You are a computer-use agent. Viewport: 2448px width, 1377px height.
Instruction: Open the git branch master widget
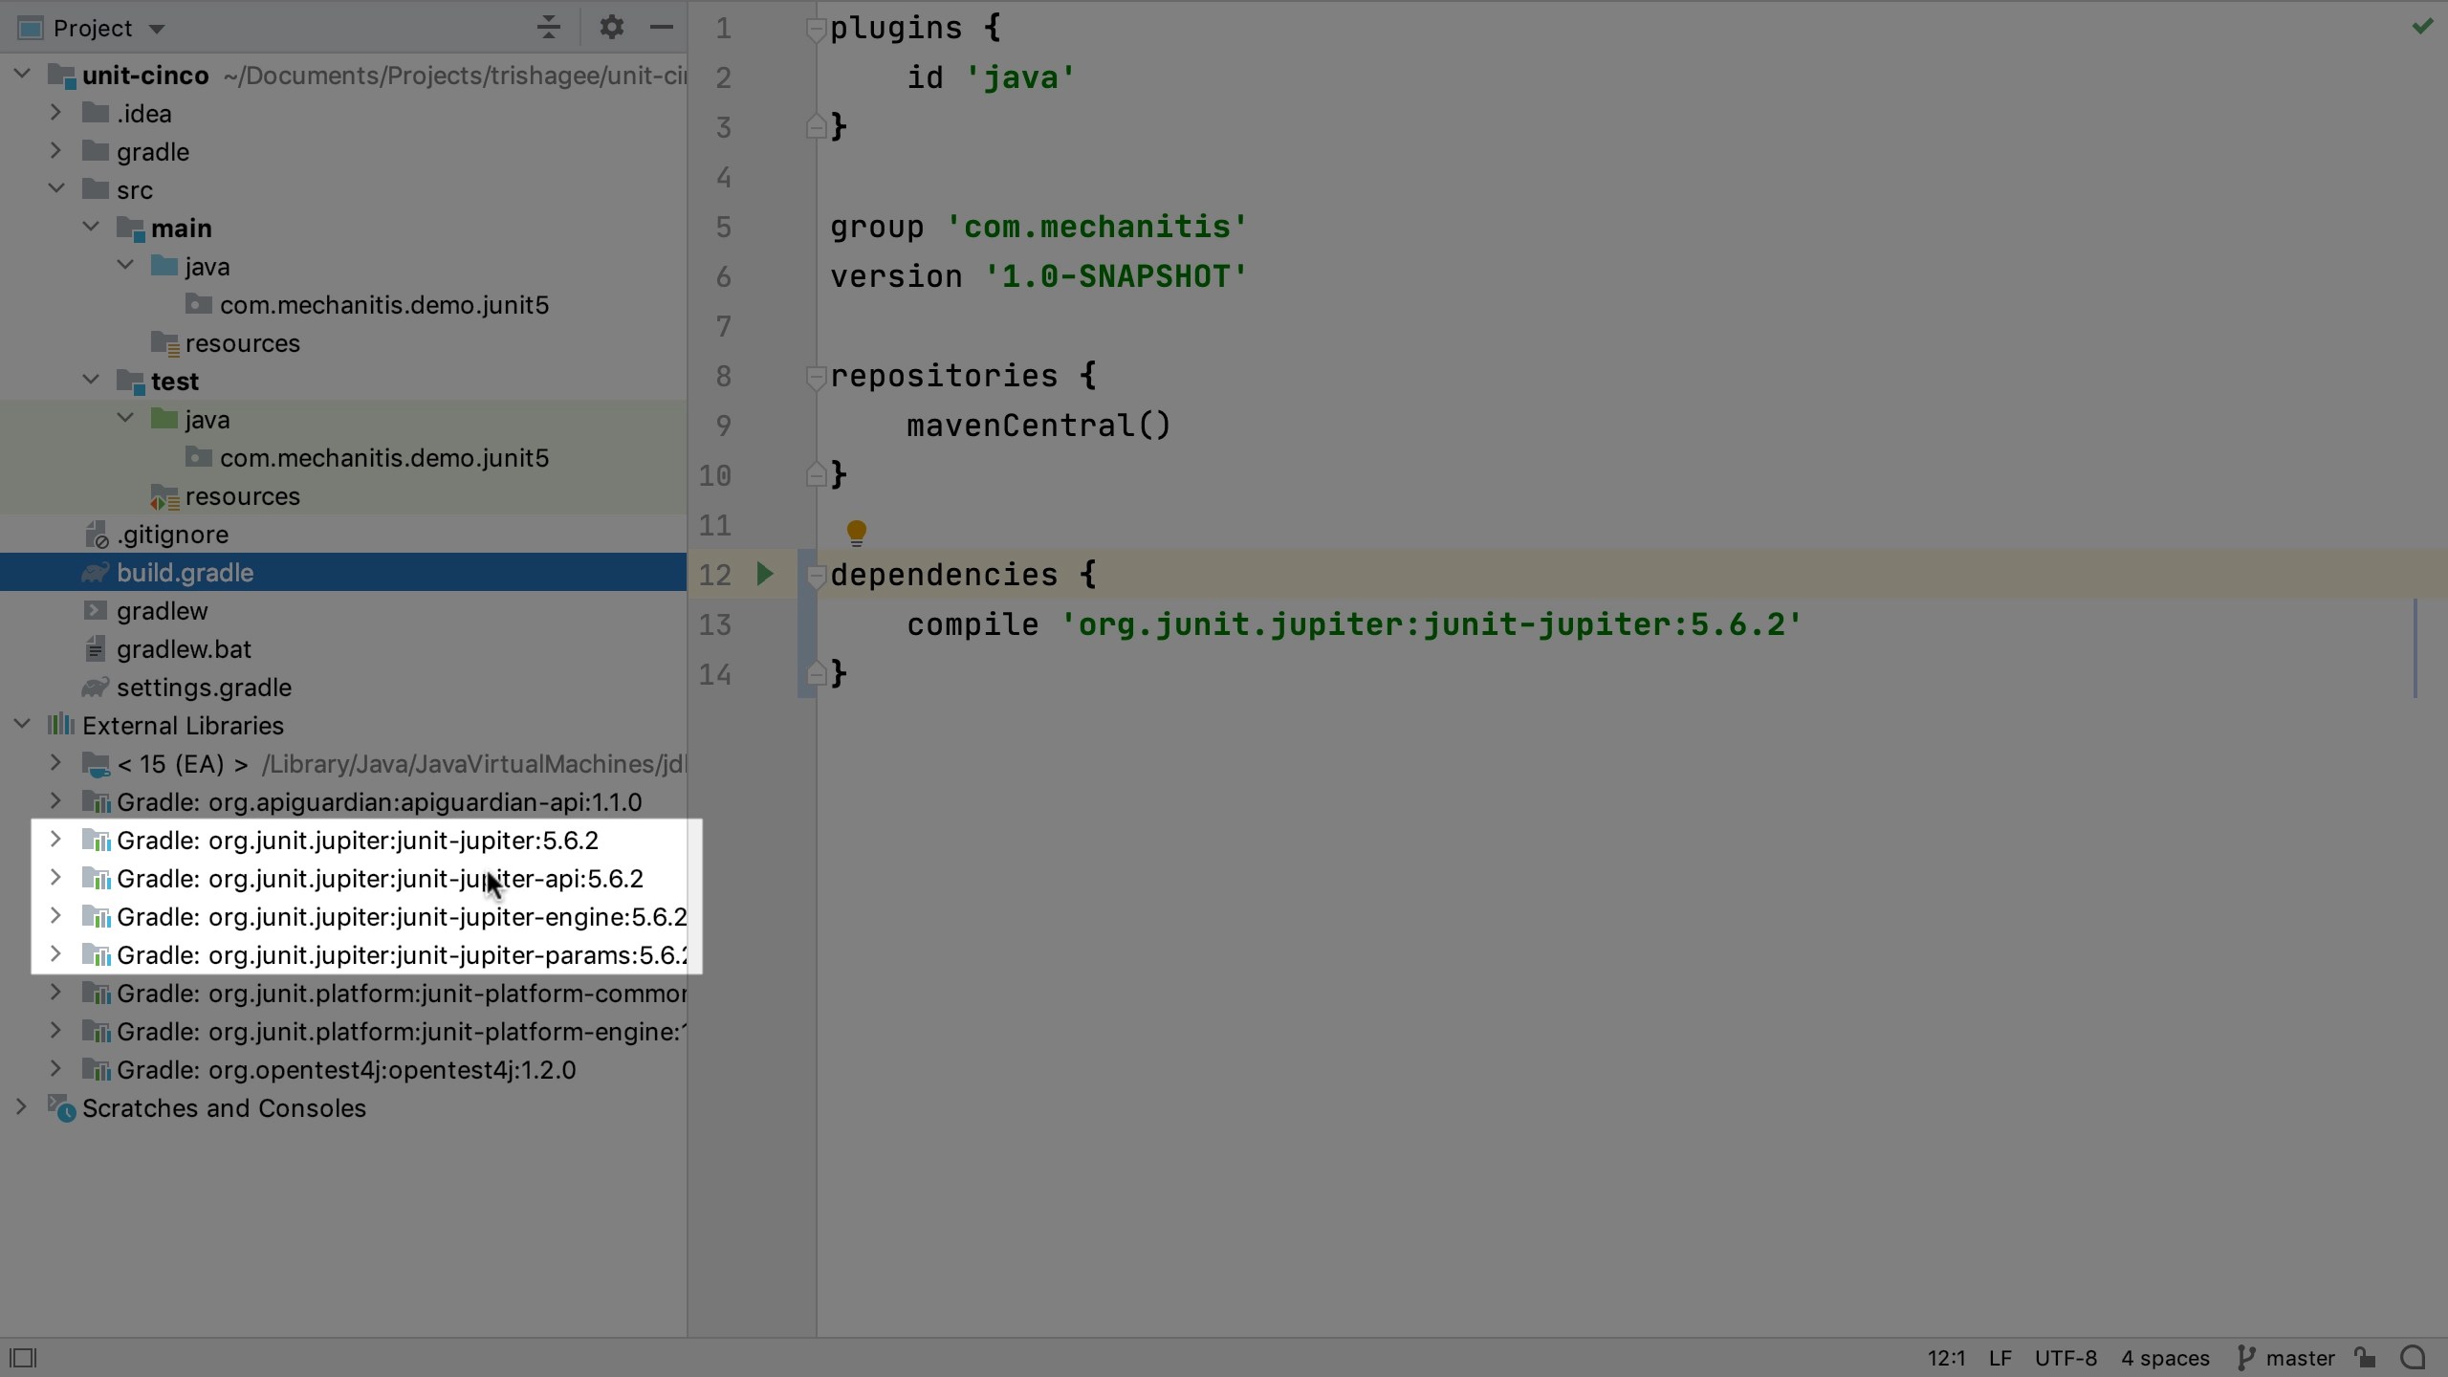point(2299,1357)
